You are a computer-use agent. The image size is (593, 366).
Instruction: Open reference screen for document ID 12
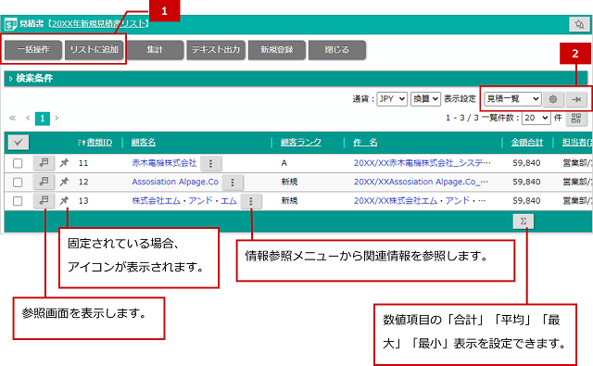pyautogui.click(x=44, y=182)
